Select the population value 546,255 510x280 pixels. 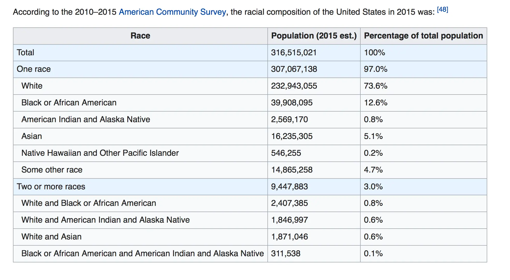click(286, 153)
